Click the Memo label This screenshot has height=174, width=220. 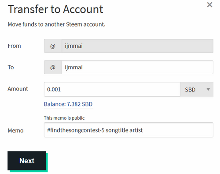pyautogui.click(x=15, y=131)
